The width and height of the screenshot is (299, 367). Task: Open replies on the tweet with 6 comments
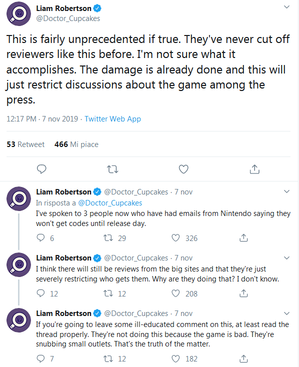tap(40, 238)
